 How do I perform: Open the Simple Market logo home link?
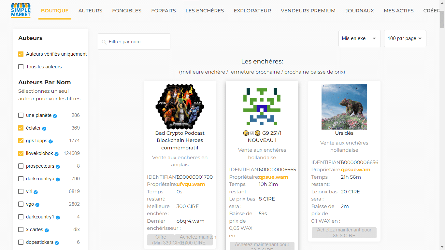point(21,10)
